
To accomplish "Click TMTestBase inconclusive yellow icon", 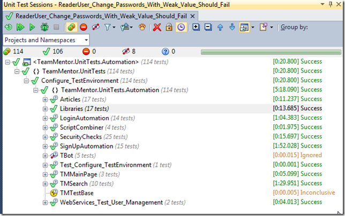I will (54, 192).
